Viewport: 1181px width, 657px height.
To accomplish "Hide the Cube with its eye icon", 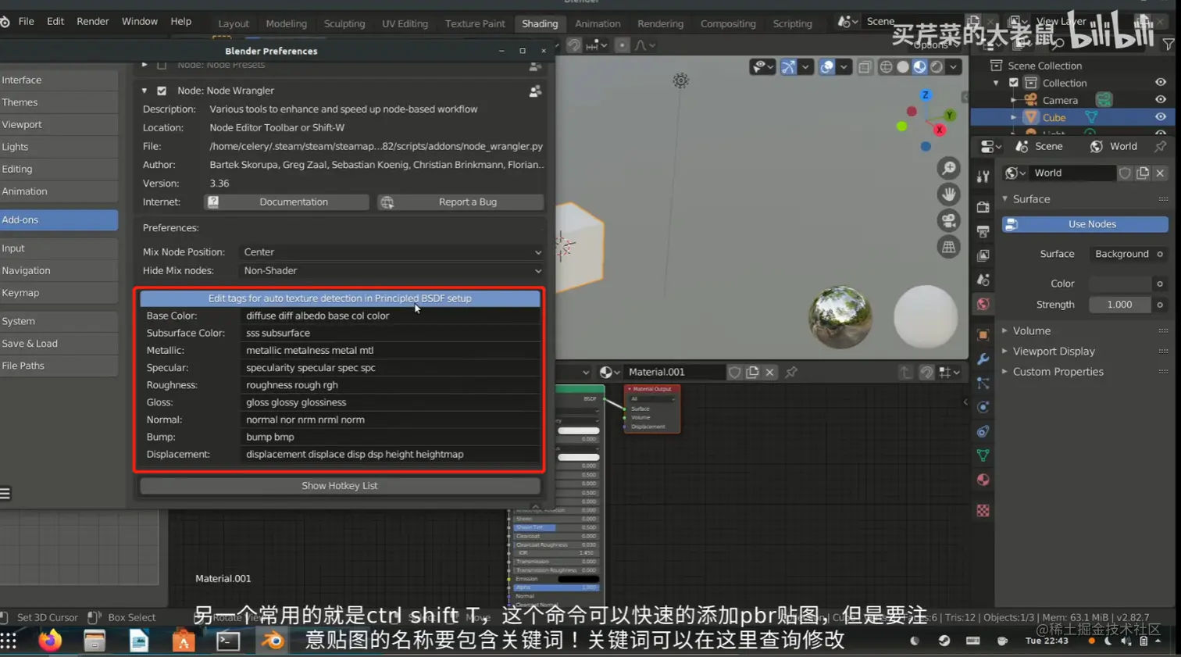I will click(1161, 117).
